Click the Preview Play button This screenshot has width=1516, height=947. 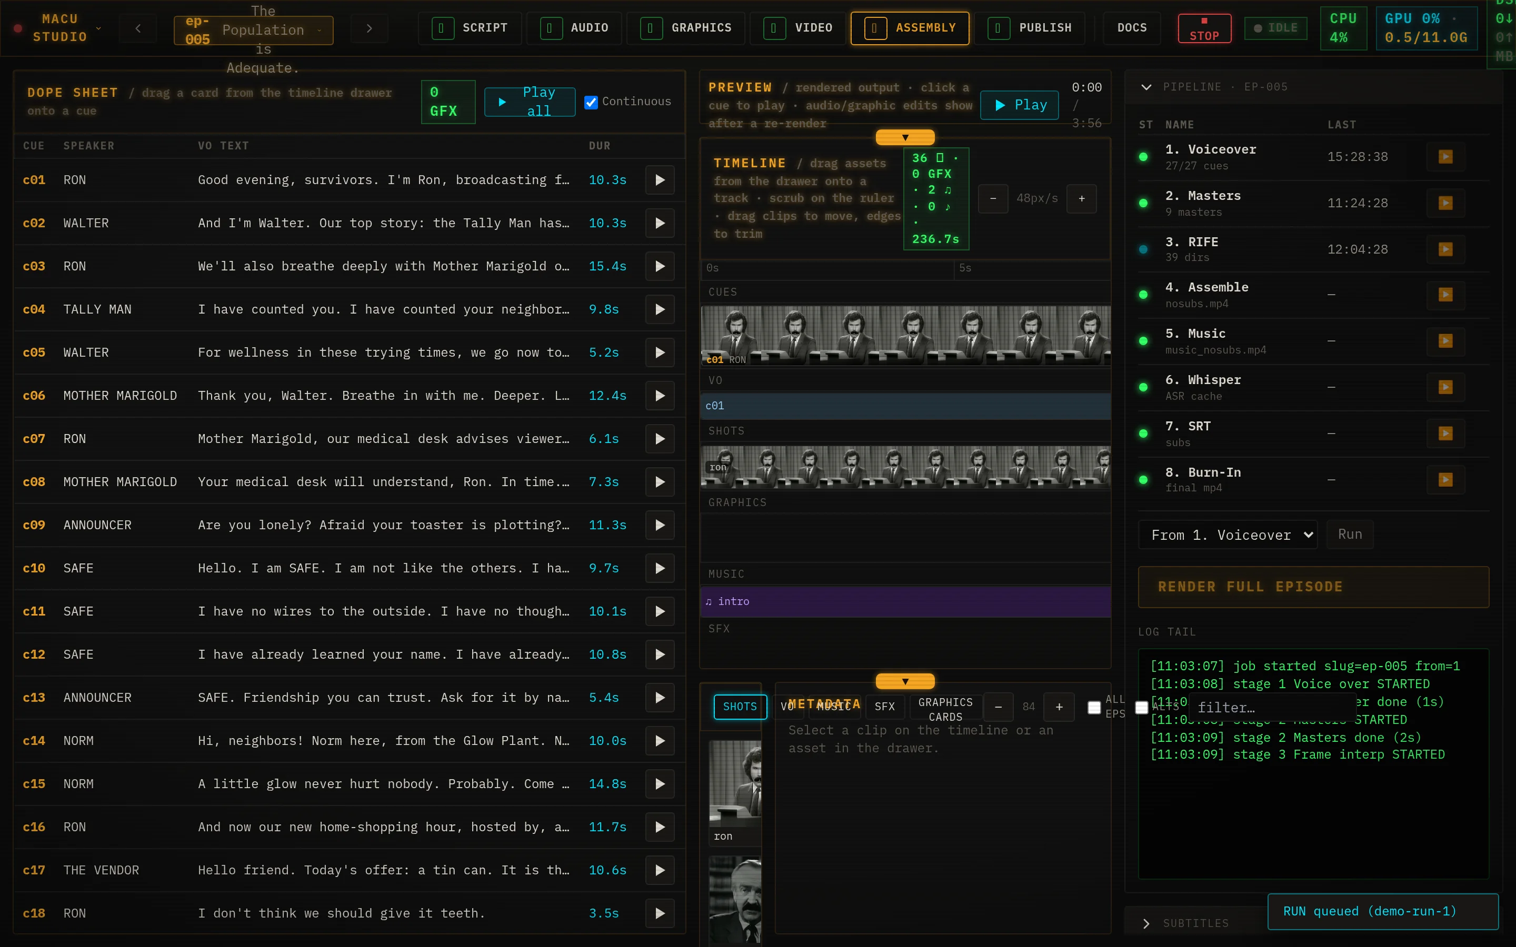pyautogui.click(x=1019, y=105)
